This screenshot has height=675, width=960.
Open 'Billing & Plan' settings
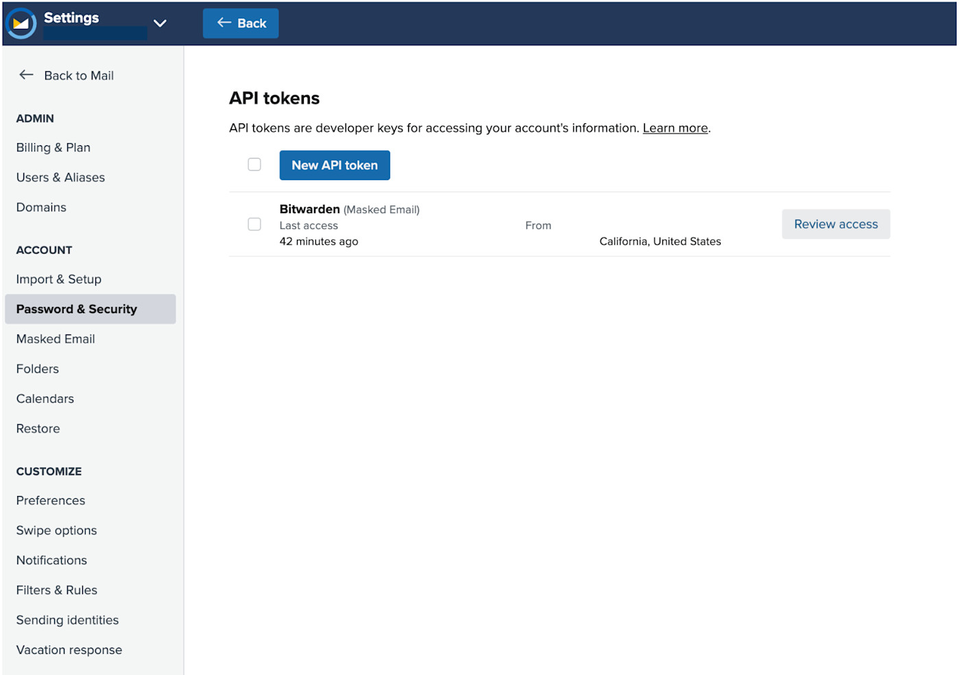click(x=53, y=147)
